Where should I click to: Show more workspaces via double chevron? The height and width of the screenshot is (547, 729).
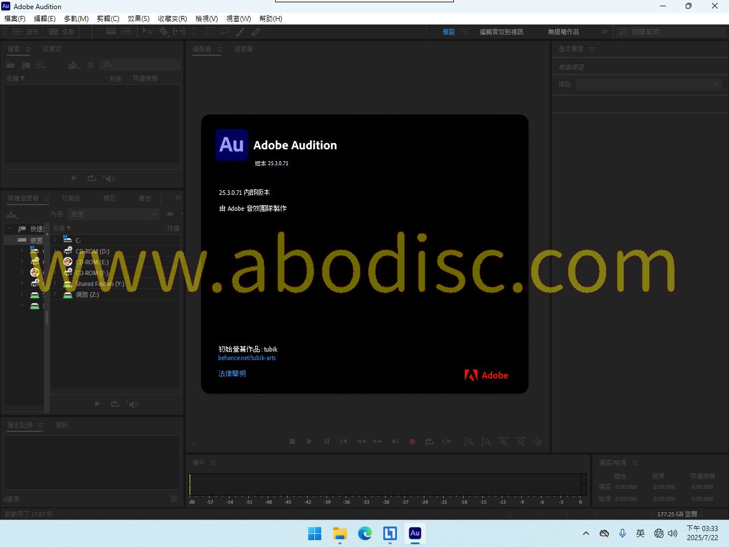tap(605, 32)
